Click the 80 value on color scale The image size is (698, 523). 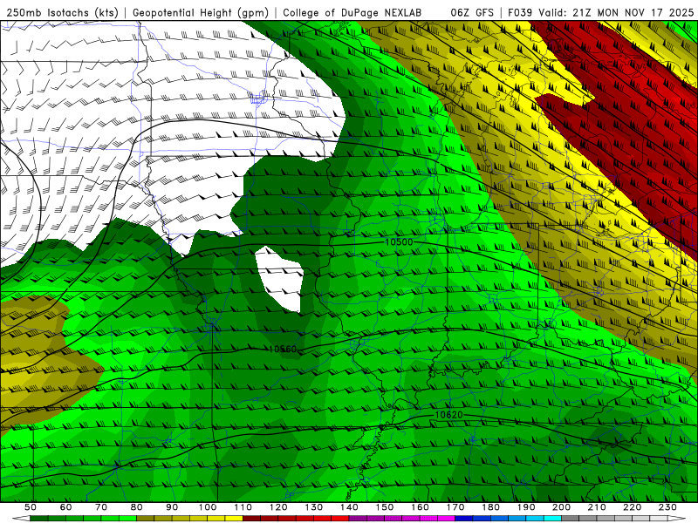(137, 507)
